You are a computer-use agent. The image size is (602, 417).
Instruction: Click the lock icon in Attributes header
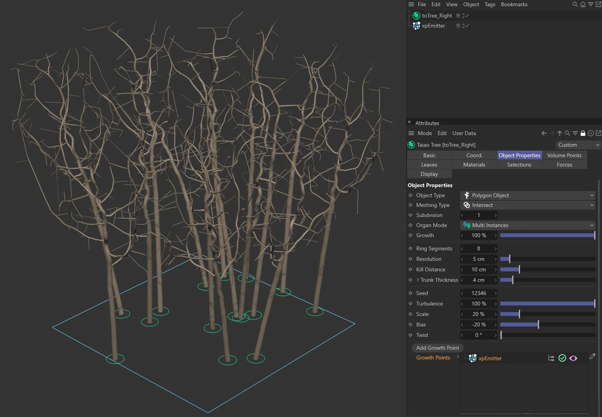583,133
